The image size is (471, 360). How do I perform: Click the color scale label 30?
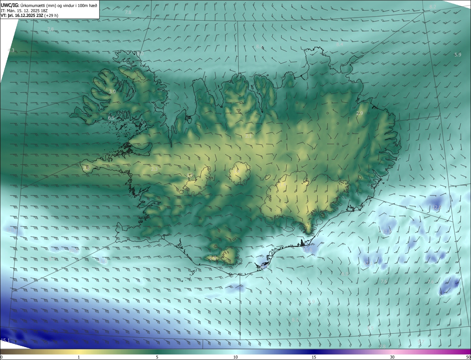click(x=392, y=357)
